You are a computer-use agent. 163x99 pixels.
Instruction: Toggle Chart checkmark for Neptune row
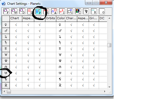tap(16, 55)
